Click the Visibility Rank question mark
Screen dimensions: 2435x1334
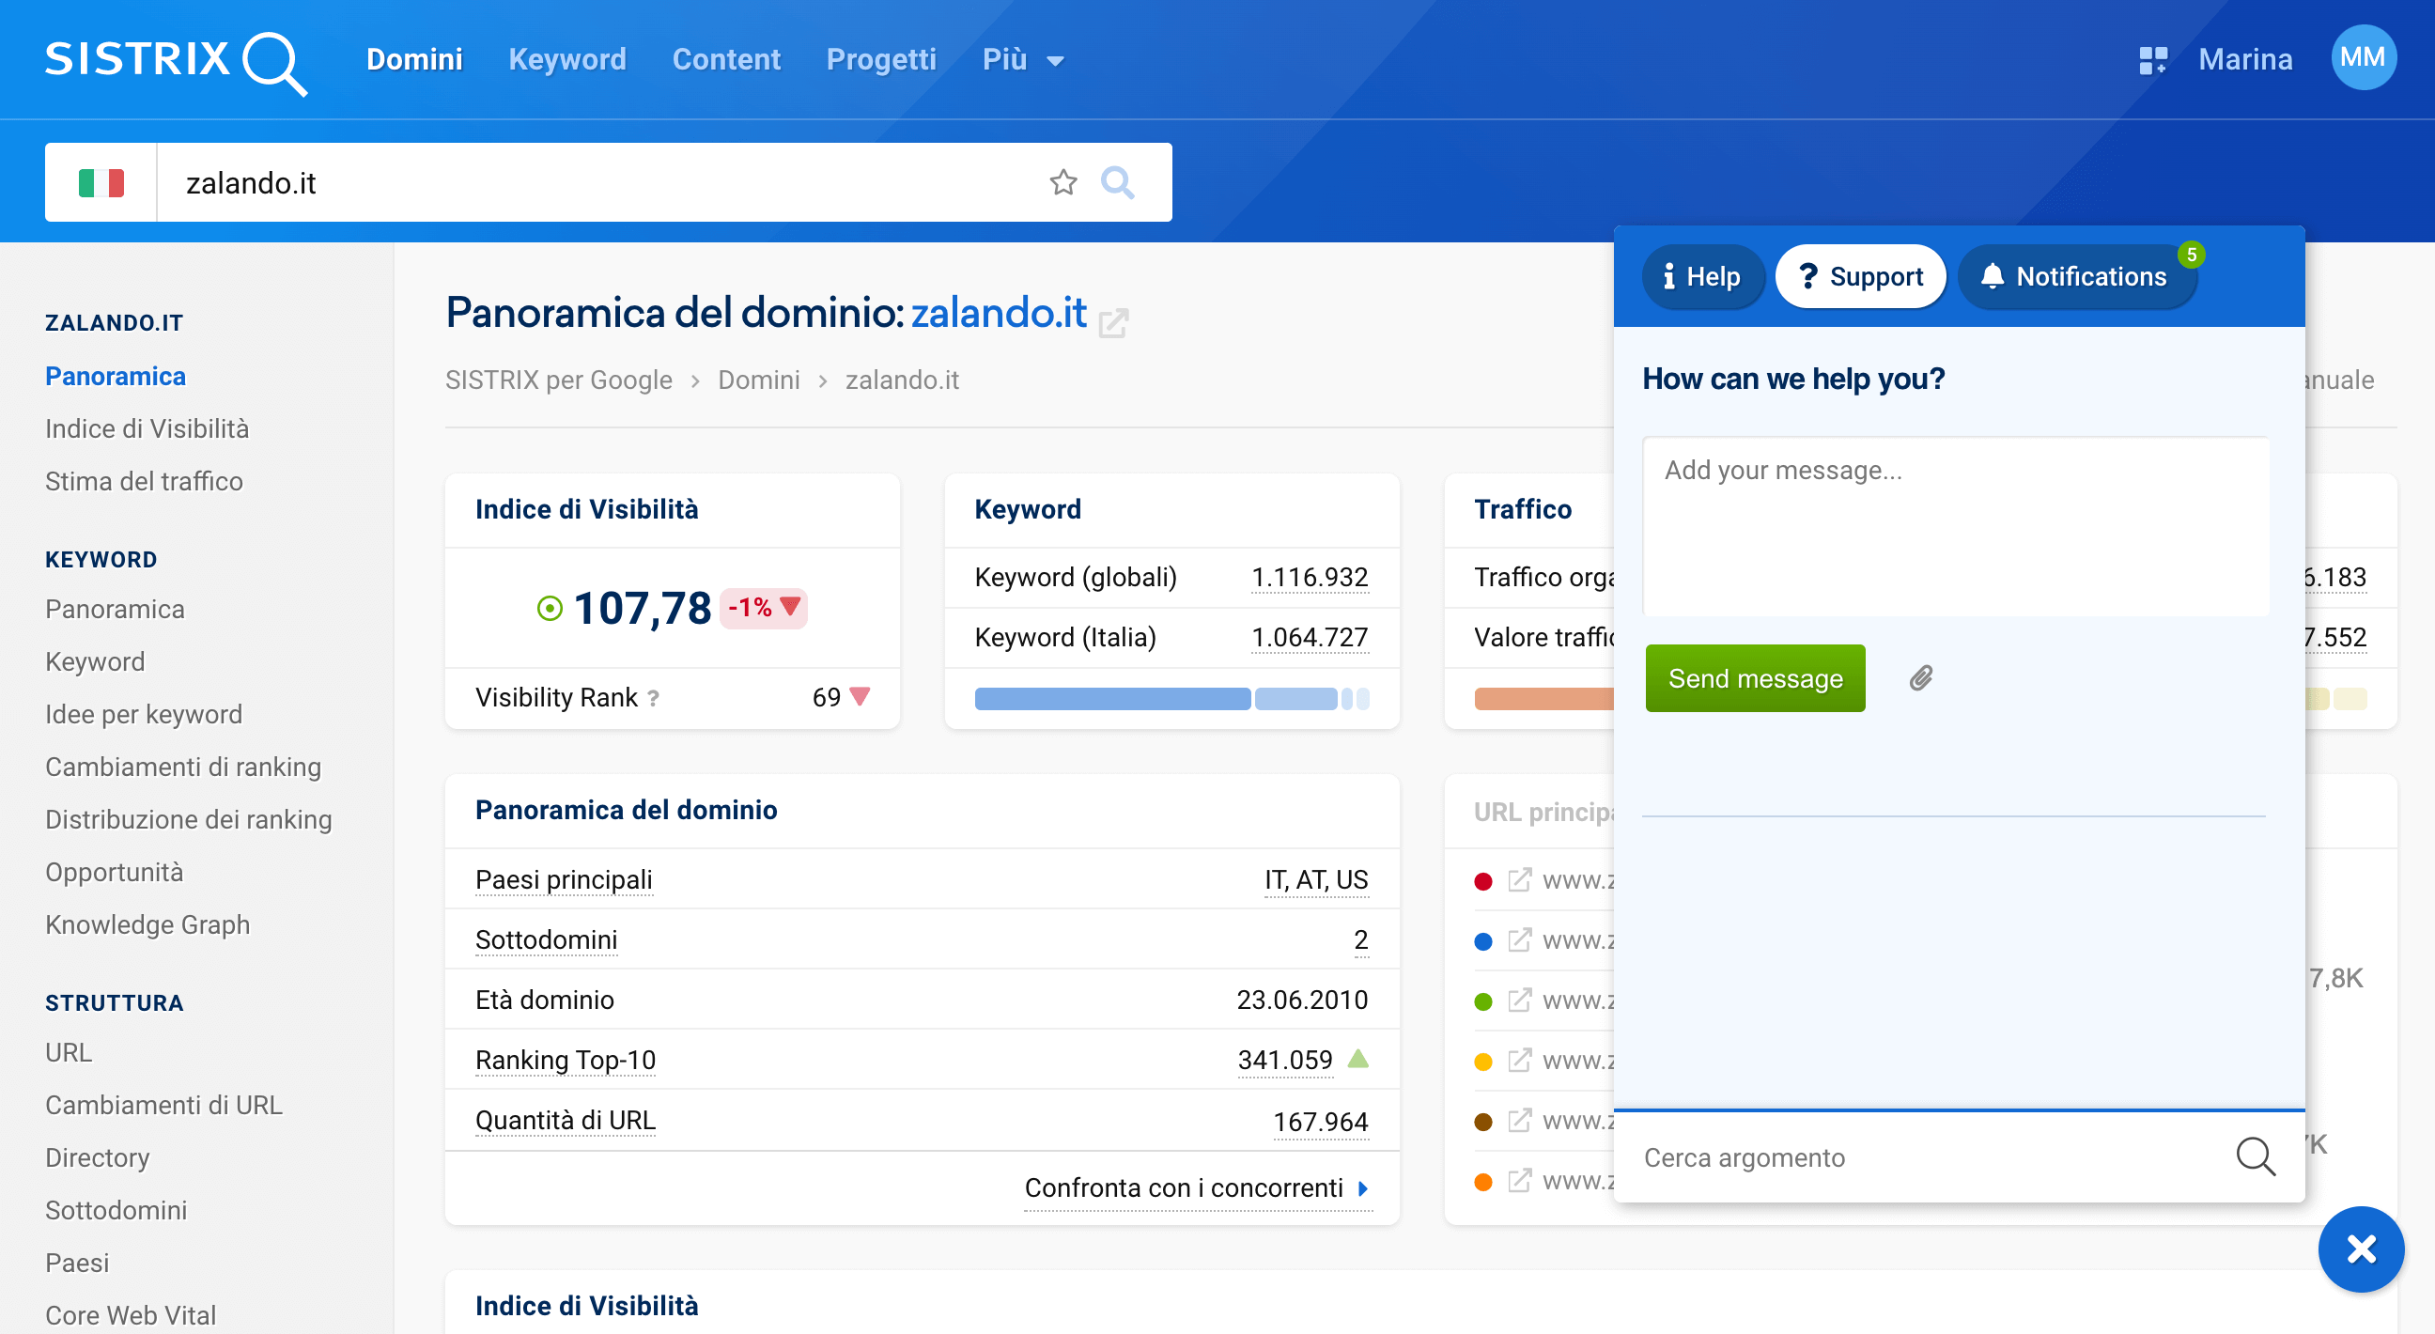653,698
